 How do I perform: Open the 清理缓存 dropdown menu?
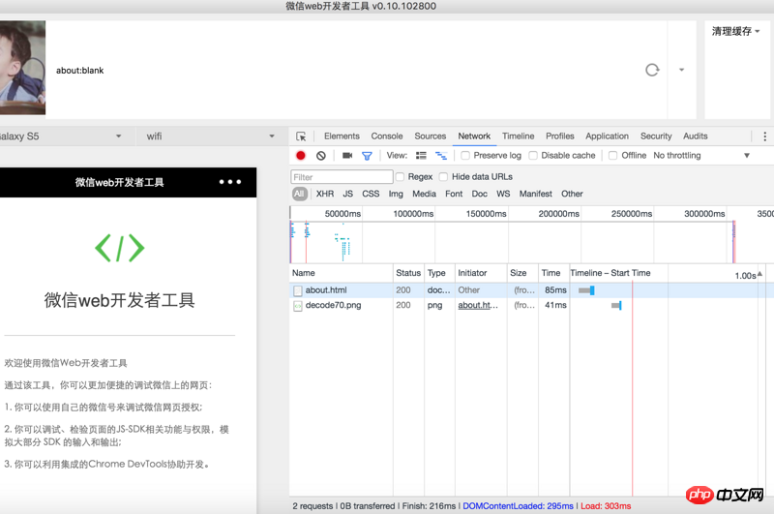tap(736, 31)
